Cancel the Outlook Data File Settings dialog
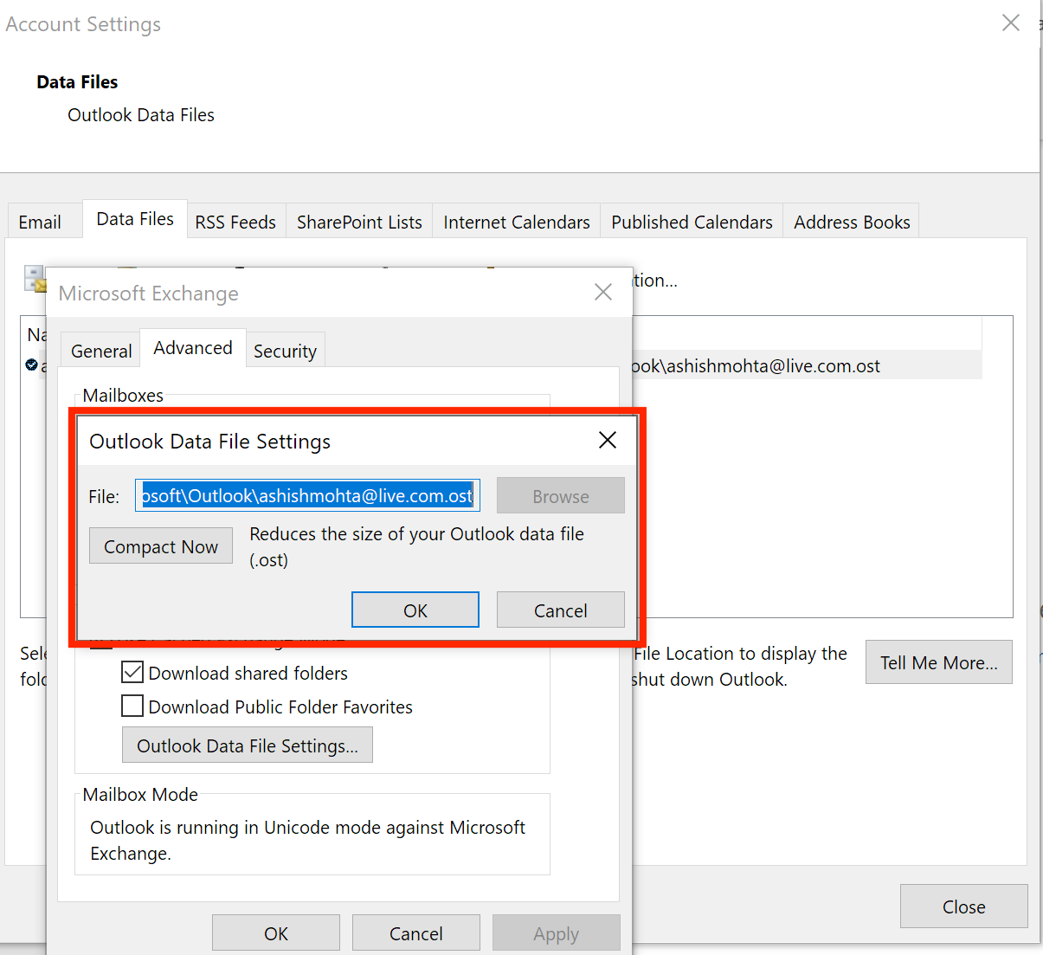This screenshot has width=1043, height=955. point(560,610)
